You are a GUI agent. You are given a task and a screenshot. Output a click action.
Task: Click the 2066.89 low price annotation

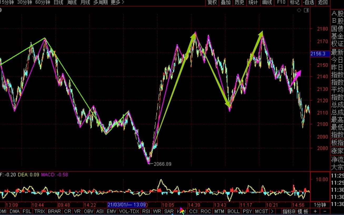pyautogui.click(x=162, y=164)
